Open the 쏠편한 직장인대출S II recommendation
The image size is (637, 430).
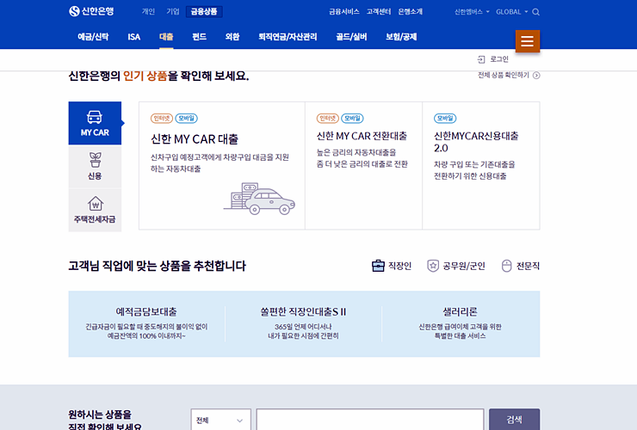(x=303, y=312)
